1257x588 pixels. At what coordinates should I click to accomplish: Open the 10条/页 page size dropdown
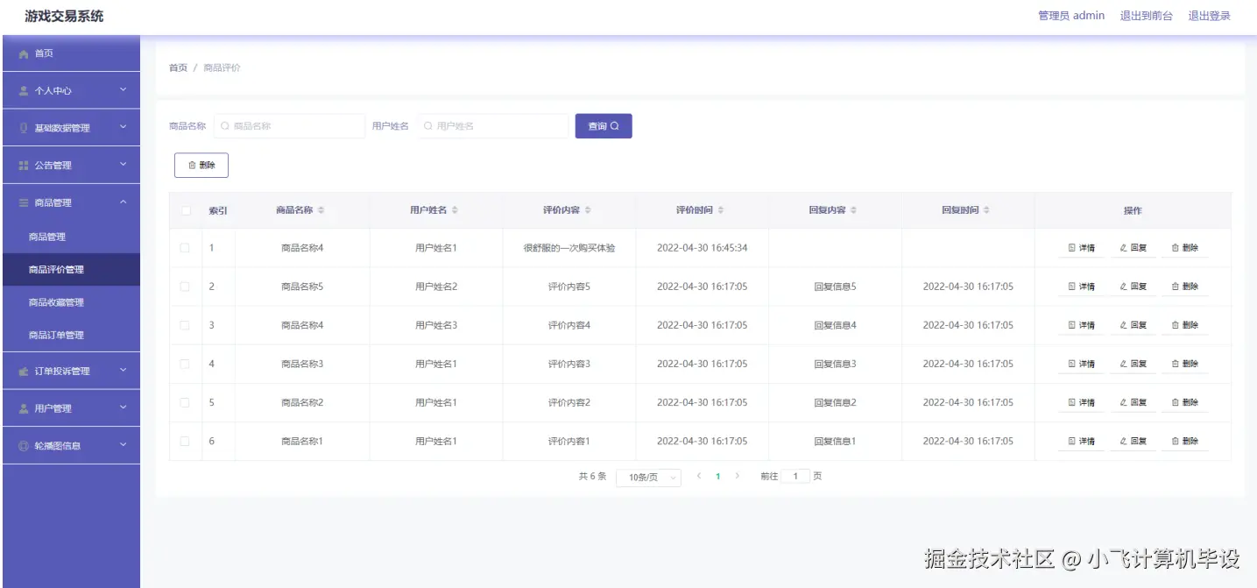(648, 478)
